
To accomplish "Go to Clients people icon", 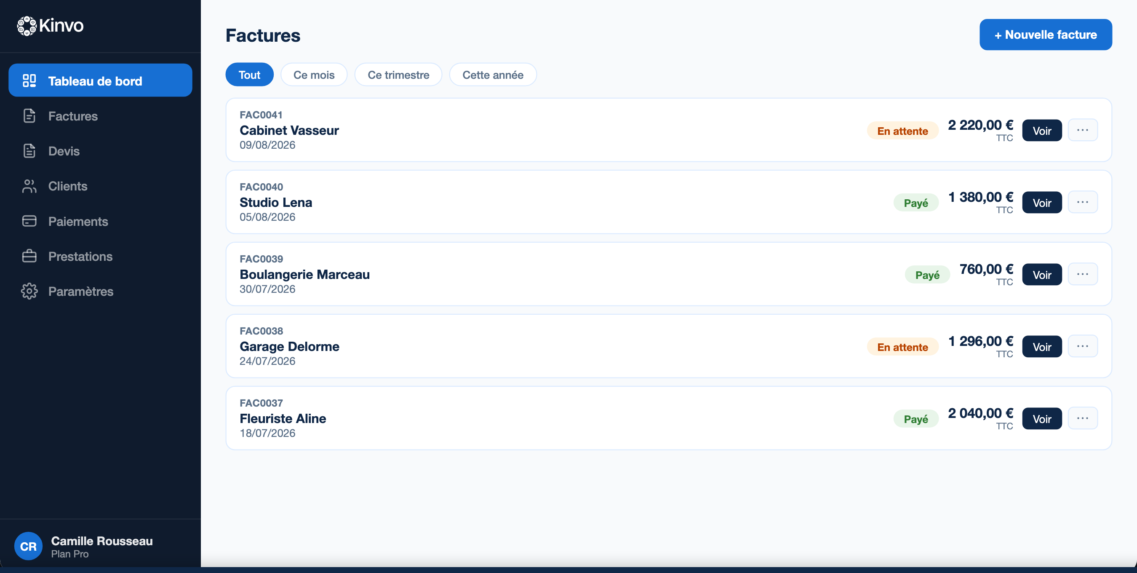I will [29, 186].
